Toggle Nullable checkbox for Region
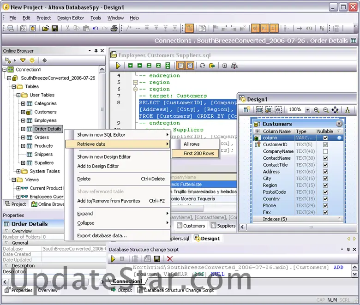Screen dimensions: 360x305 [x=325, y=185]
